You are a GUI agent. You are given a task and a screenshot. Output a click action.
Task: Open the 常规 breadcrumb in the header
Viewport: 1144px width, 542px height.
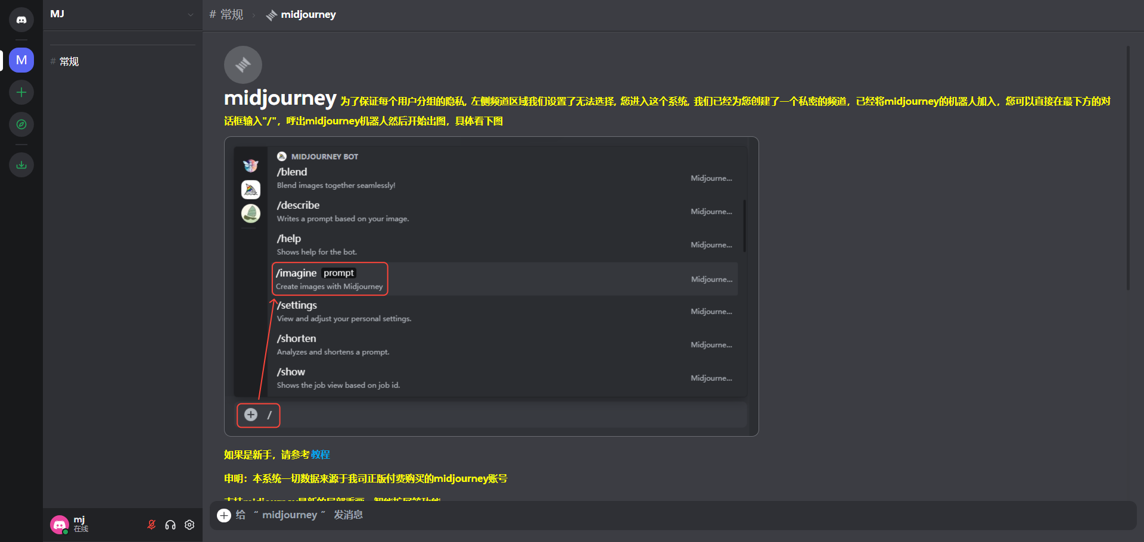(x=226, y=15)
